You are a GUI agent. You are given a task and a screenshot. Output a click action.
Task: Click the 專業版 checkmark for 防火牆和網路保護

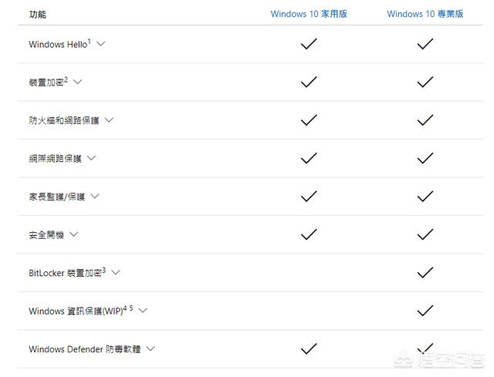(425, 119)
